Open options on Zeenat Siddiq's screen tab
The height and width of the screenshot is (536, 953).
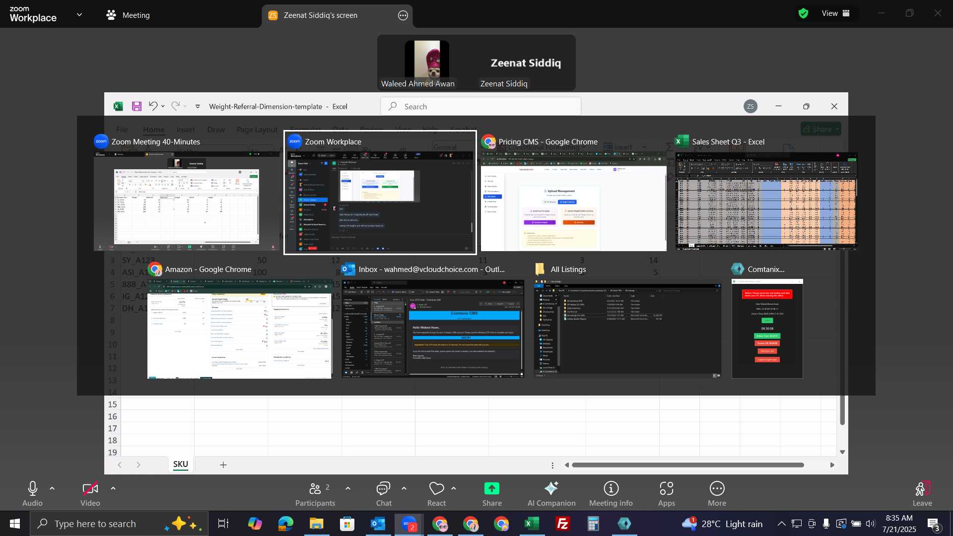coord(403,15)
